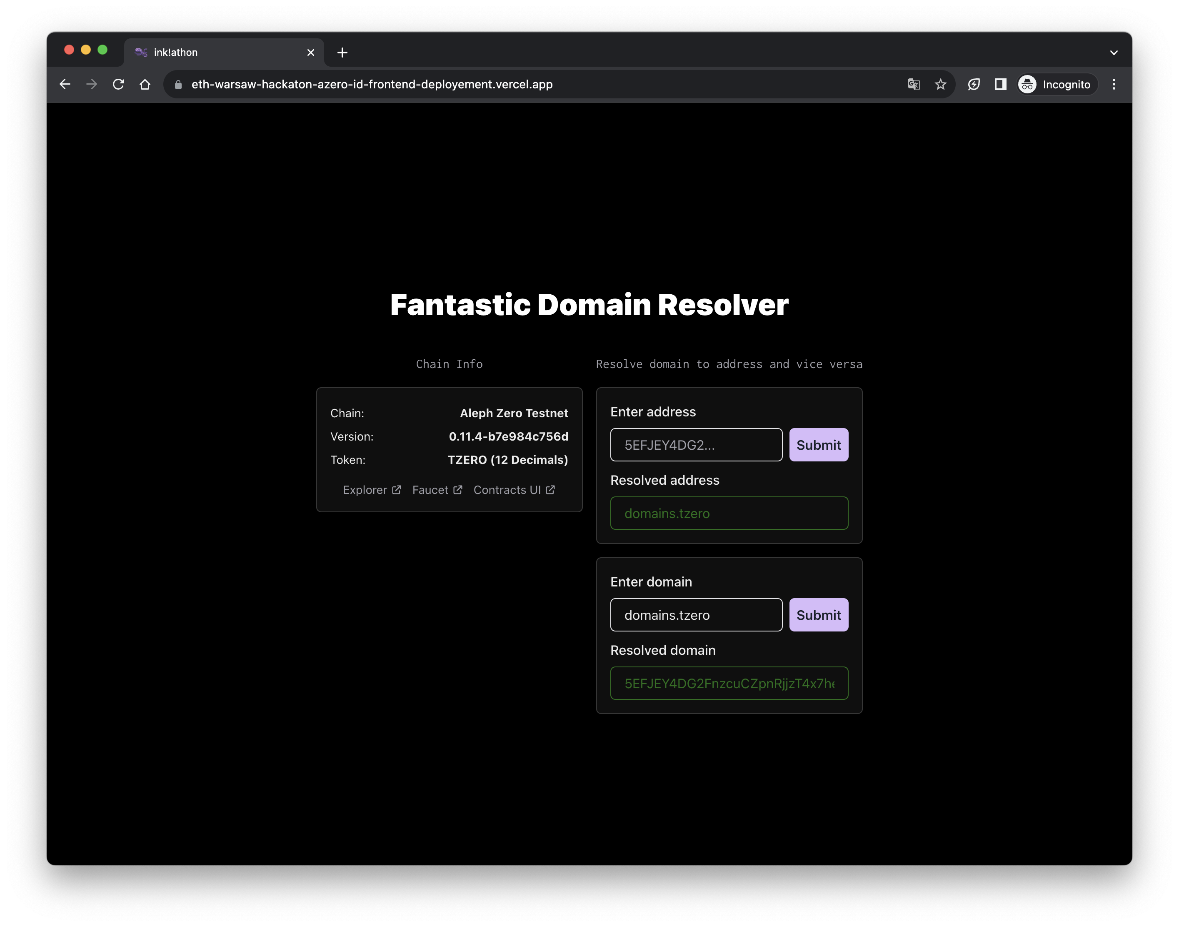Open the Chrome three-dot menu
The image size is (1179, 927).
pos(1114,84)
